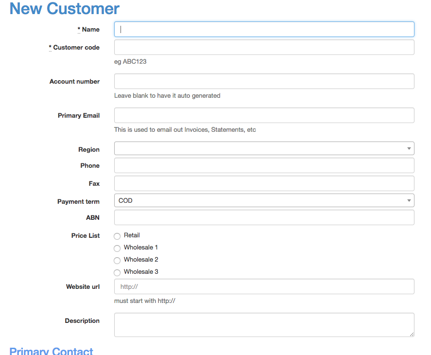Select Wholesale 3 radio button
Image resolution: width=431 pixels, height=355 pixels.
click(x=117, y=273)
